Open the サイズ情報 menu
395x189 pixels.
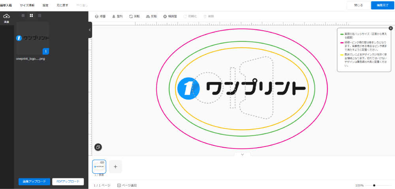(27, 6)
